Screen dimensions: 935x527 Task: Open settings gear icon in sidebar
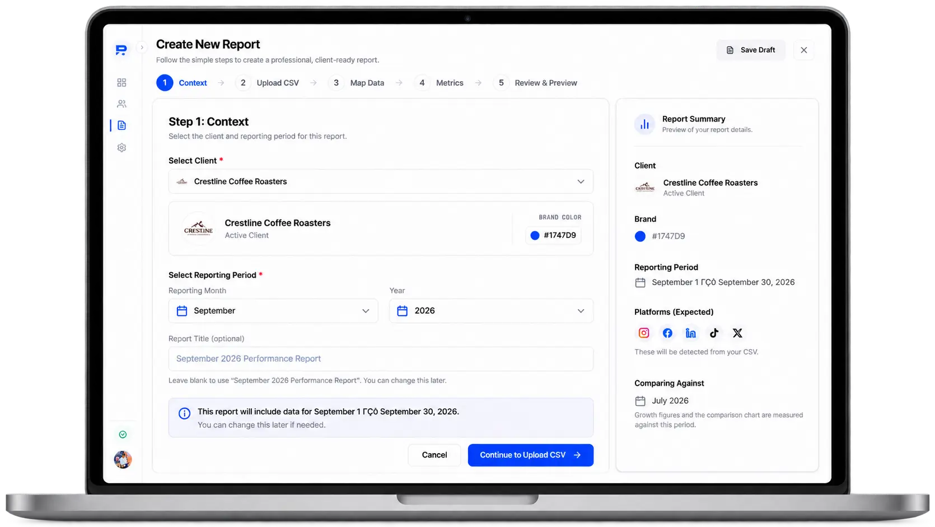click(121, 148)
